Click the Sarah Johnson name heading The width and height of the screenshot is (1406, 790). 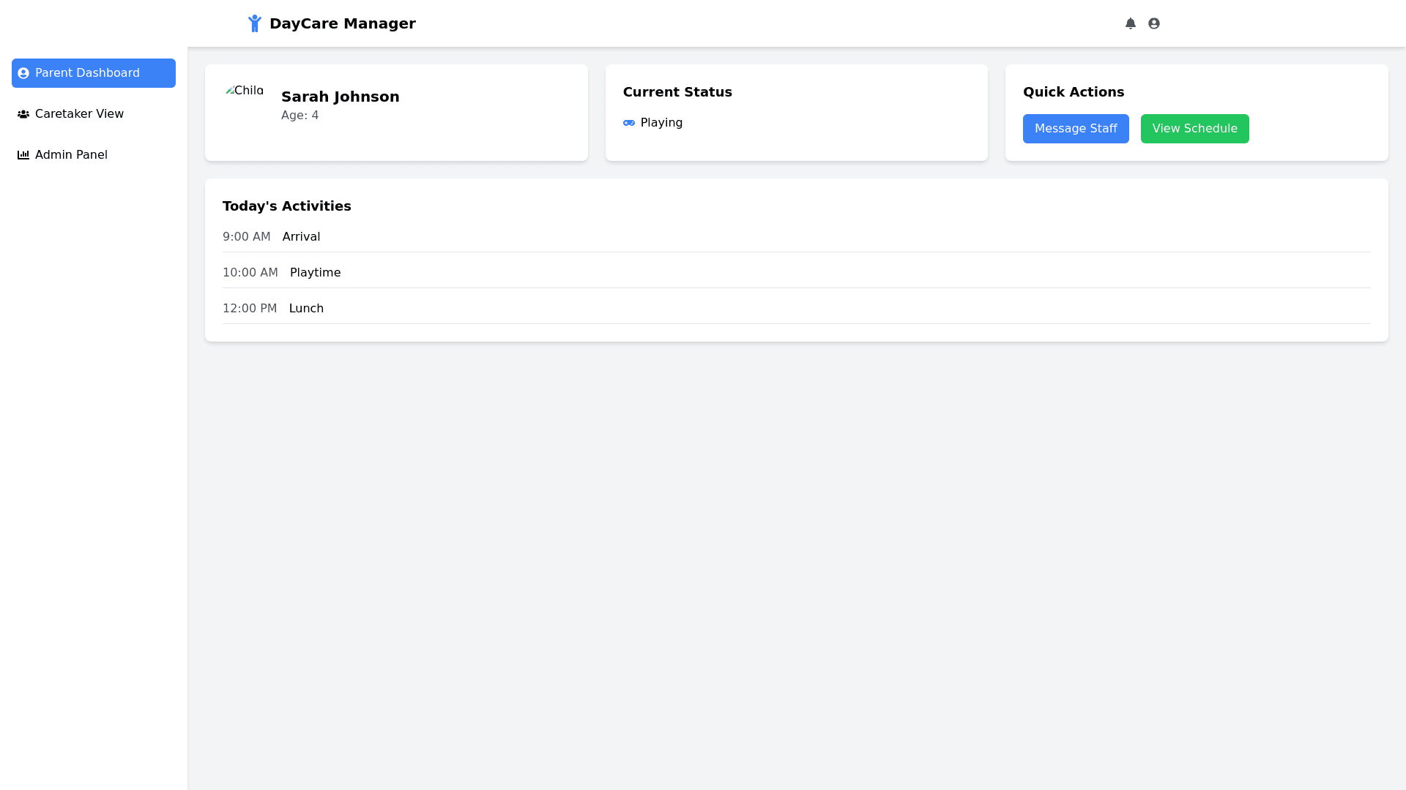pyautogui.click(x=340, y=97)
